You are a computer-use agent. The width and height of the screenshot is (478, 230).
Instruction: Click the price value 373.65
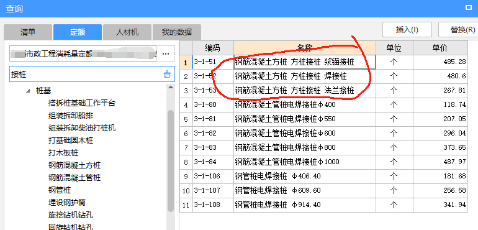(x=454, y=147)
